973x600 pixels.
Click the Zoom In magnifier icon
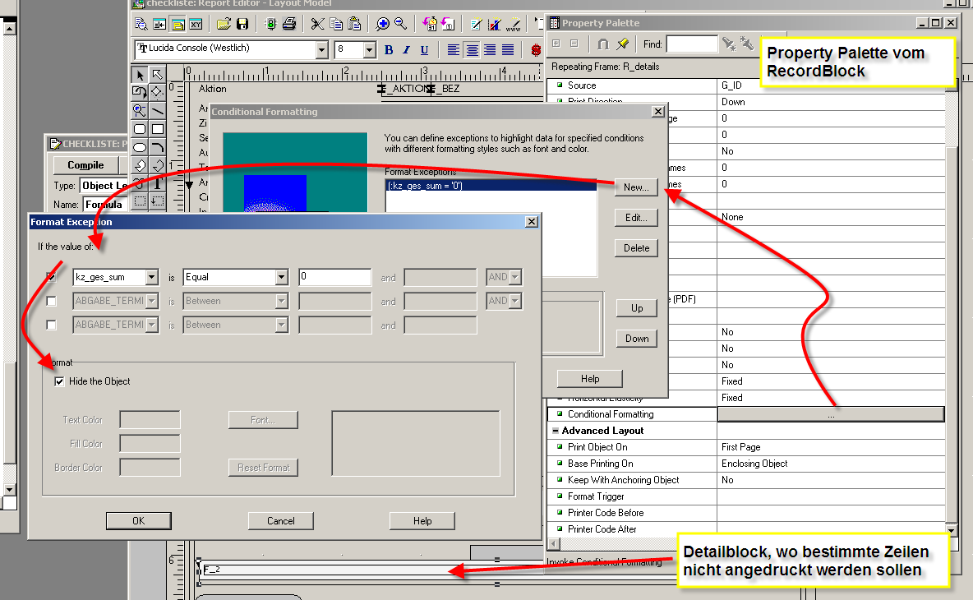[383, 24]
